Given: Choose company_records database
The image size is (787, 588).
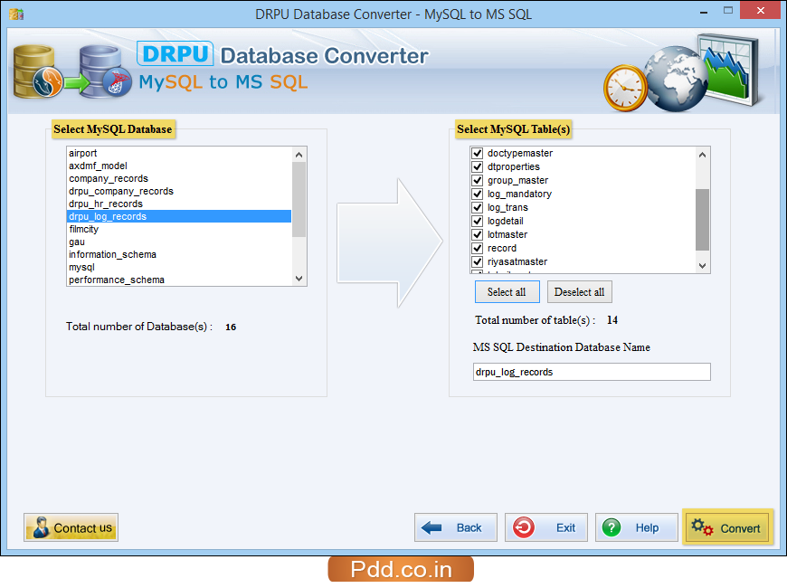Looking at the screenshot, I should (179, 179).
